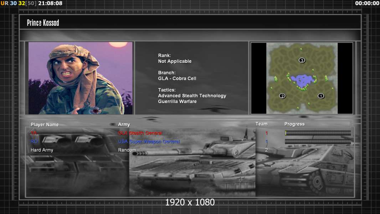Click Advanced Stealth Technology tactic text
This screenshot has height=214, width=380.
pos(192,96)
